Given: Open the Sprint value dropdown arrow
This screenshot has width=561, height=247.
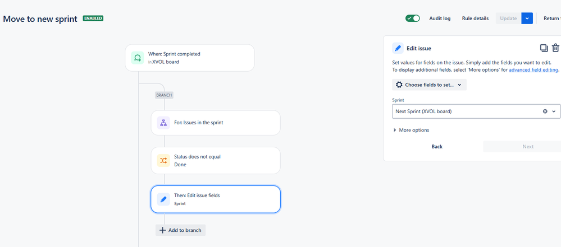Looking at the screenshot, I should pos(554,111).
